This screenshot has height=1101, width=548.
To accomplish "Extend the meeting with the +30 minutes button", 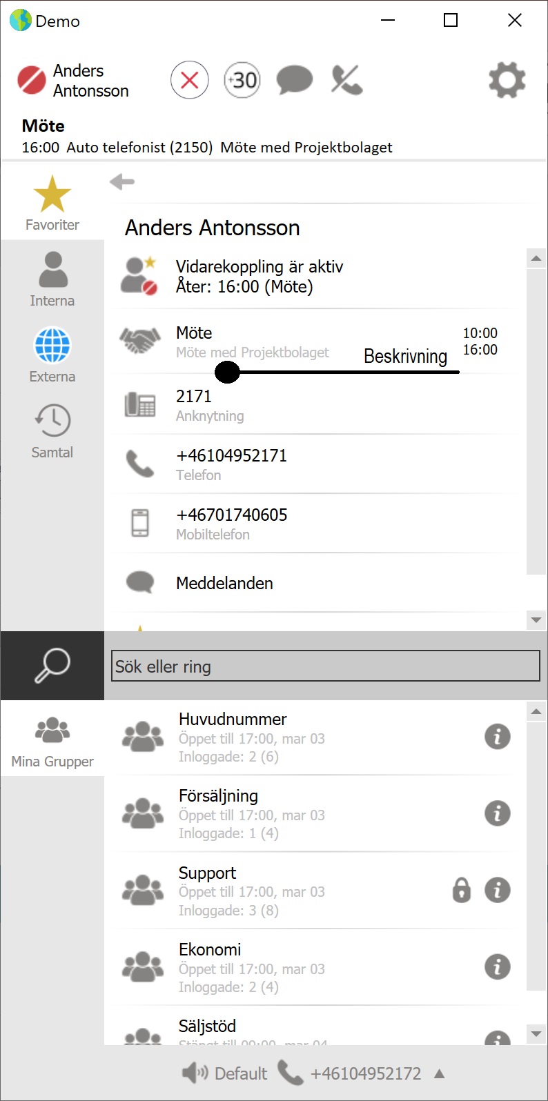I will tap(242, 80).
